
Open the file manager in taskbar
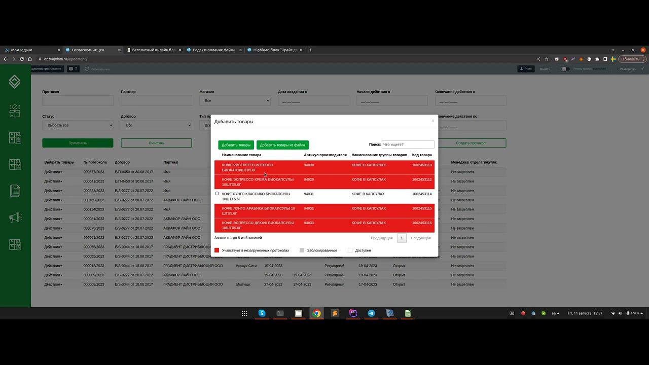point(298,313)
